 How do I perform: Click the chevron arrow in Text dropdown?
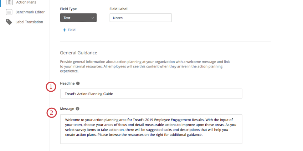pos(93,18)
